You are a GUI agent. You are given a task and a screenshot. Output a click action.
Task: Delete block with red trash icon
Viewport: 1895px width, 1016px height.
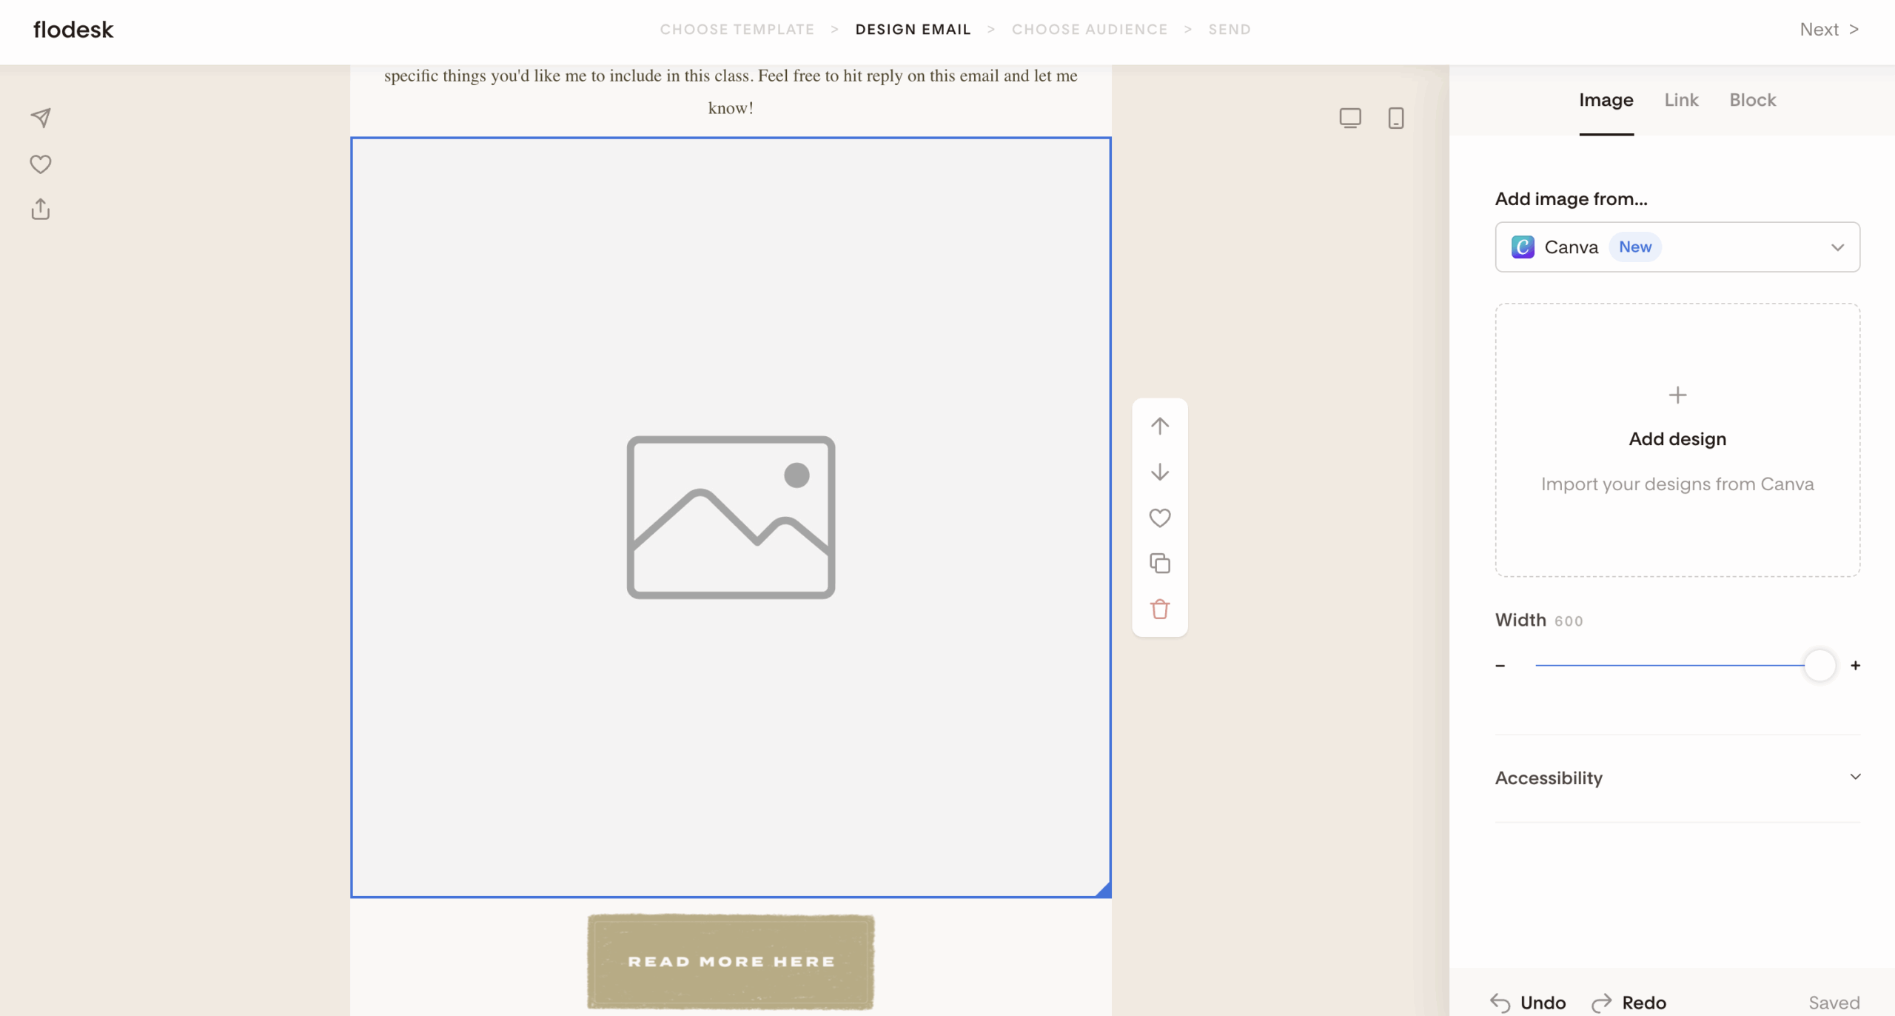[x=1160, y=609]
